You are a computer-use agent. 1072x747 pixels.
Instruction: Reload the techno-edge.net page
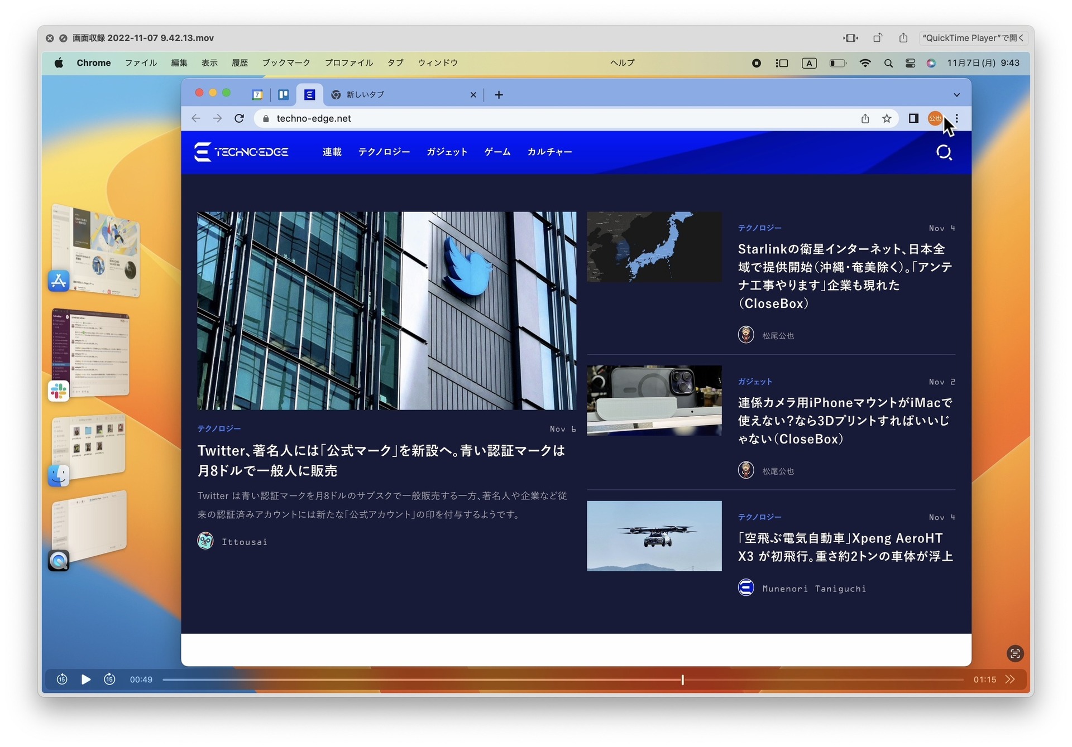click(240, 118)
